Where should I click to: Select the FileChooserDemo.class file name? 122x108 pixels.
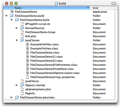click(x=45, y=53)
